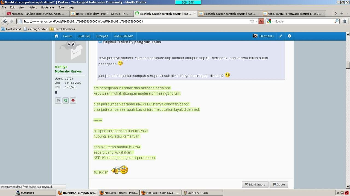The image size is (350, 196).
Task: Expand hidden system tray icons
Action: [x=338, y=193]
